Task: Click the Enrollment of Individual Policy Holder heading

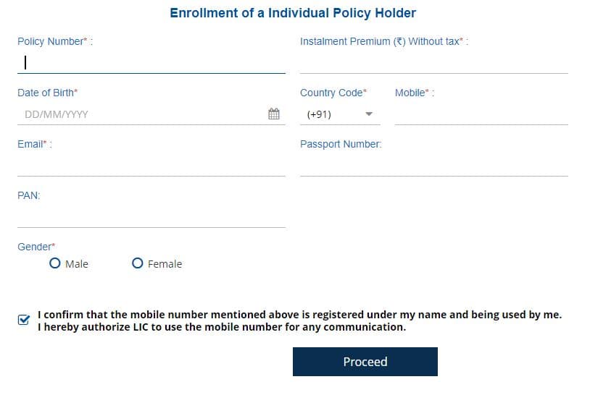Action: pos(293,13)
